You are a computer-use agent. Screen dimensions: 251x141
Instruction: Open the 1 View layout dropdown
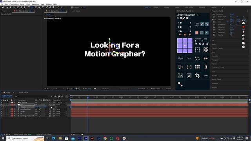[169, 89]
